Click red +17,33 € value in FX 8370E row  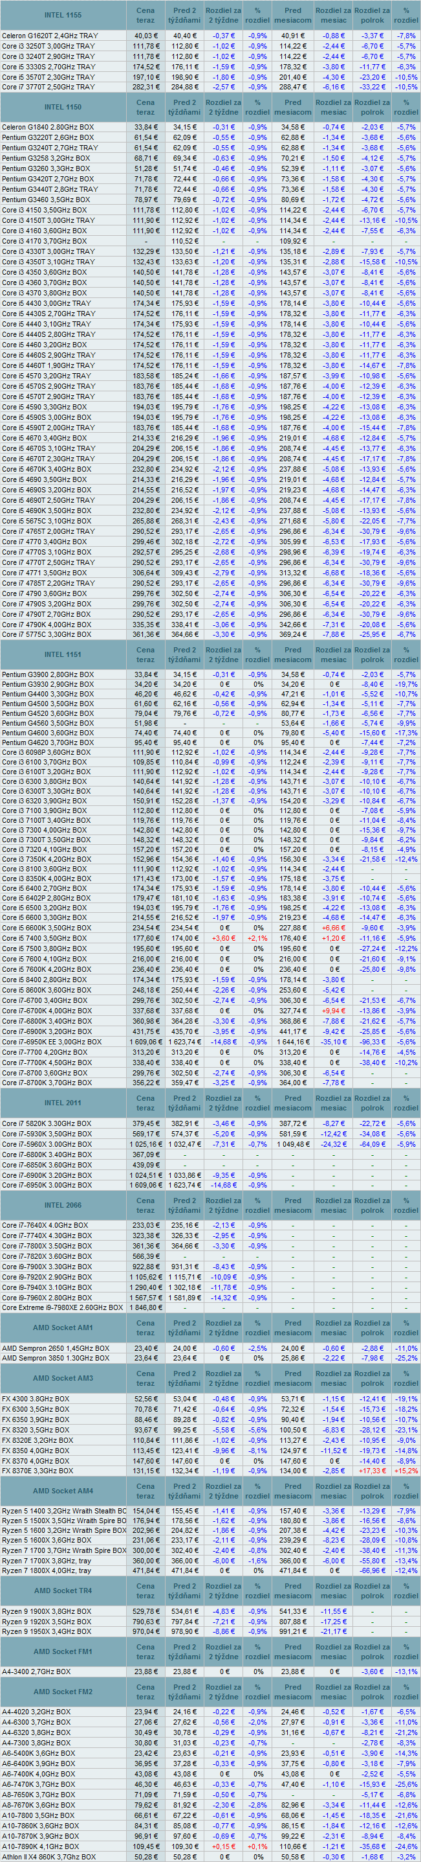(x=372, y=1470)
